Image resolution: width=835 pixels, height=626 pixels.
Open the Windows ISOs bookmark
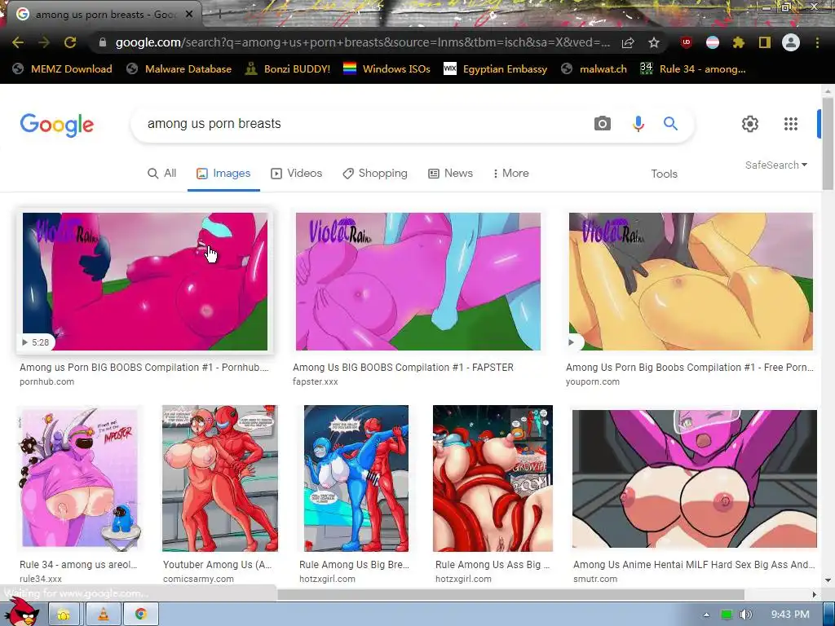387,68
